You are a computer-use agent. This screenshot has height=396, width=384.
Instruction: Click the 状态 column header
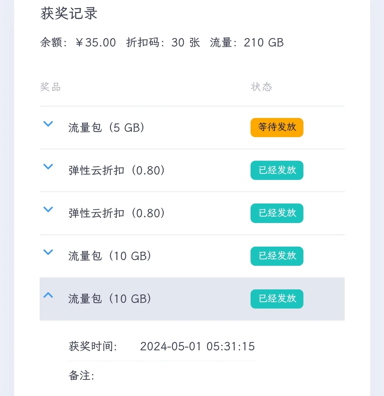click(x=262, y=87)
